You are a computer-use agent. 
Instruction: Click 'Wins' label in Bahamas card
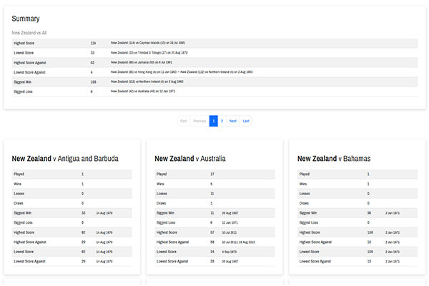pyautogui.click(x=303, y=184)
